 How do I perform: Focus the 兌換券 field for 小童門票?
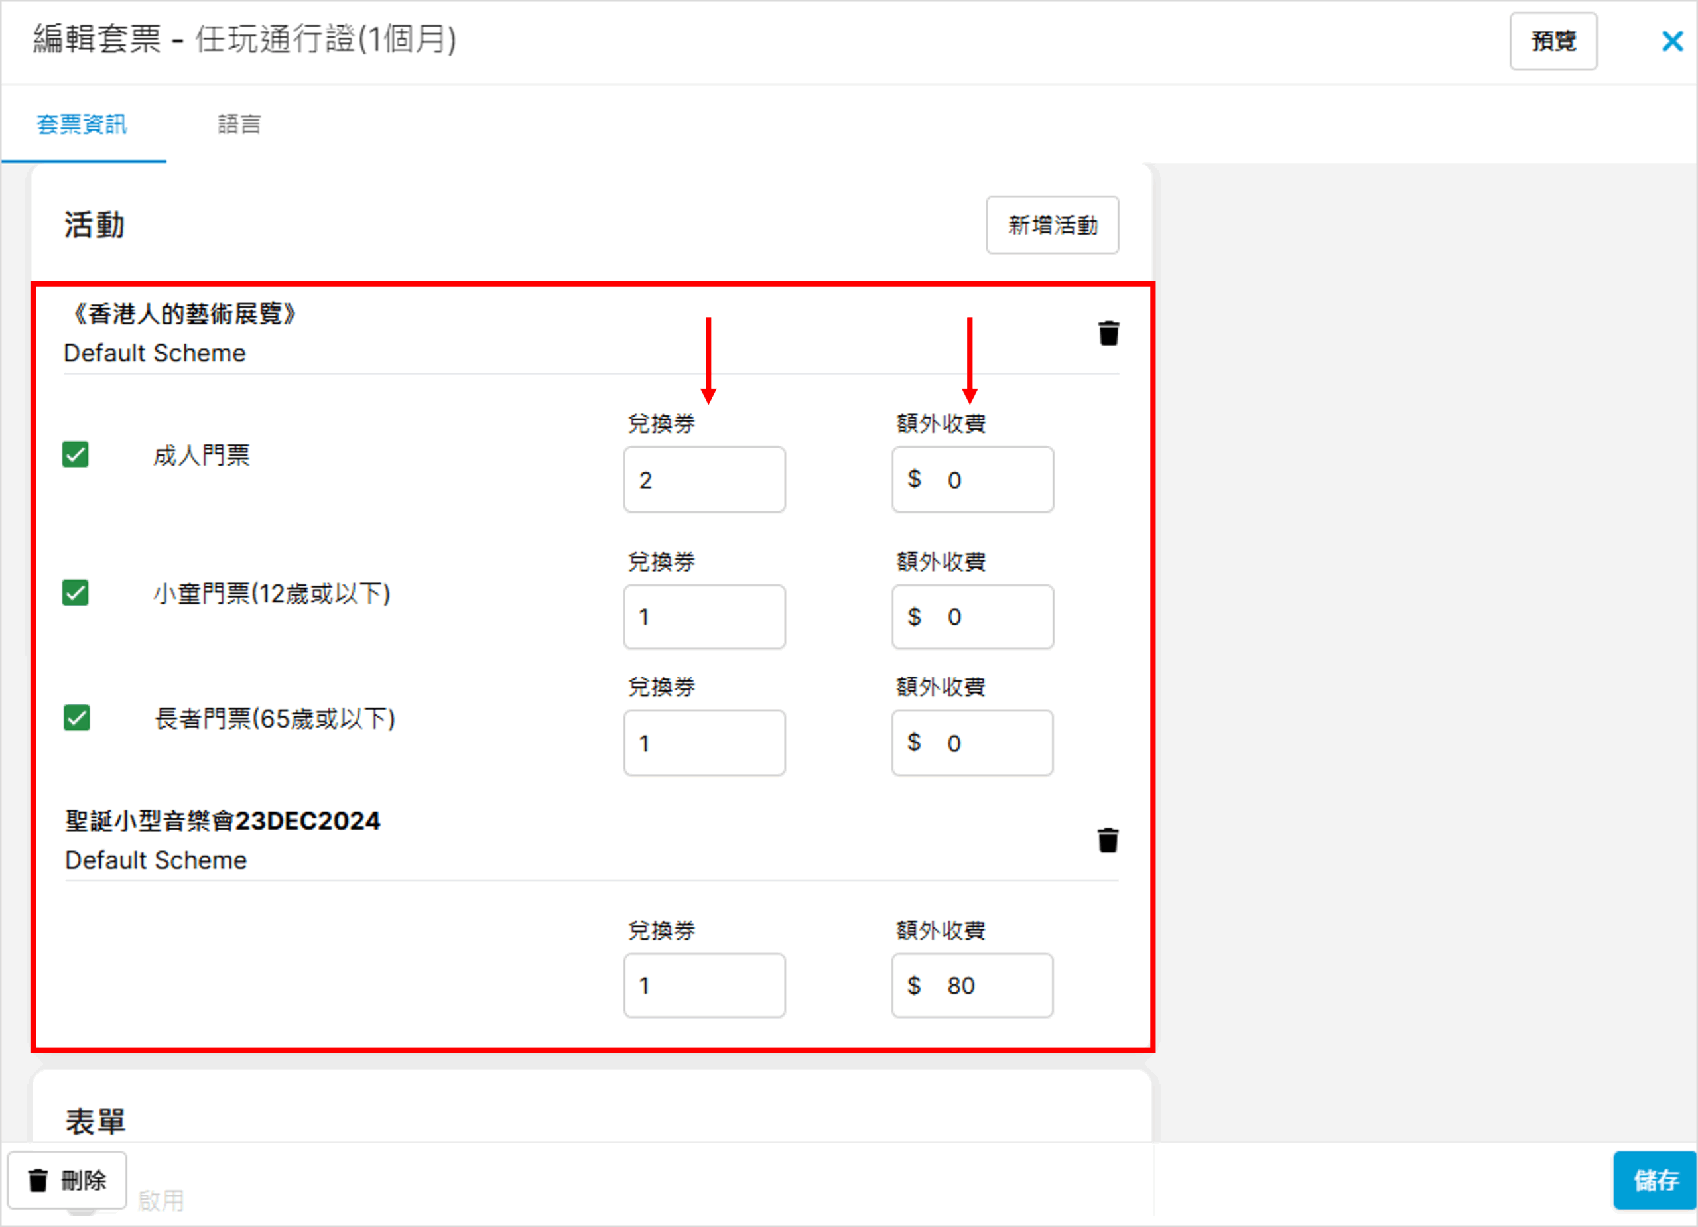704,617
